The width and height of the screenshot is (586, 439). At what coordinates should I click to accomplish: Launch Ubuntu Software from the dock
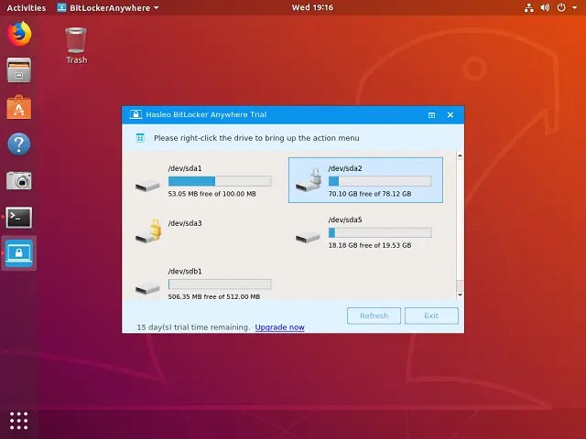click(x=19, y=107)
